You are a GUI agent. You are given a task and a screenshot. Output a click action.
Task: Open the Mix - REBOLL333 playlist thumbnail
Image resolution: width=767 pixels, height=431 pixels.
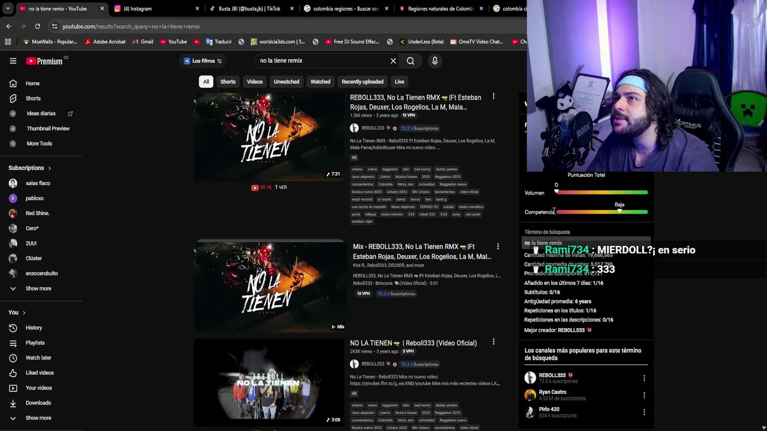pos(270,286)
